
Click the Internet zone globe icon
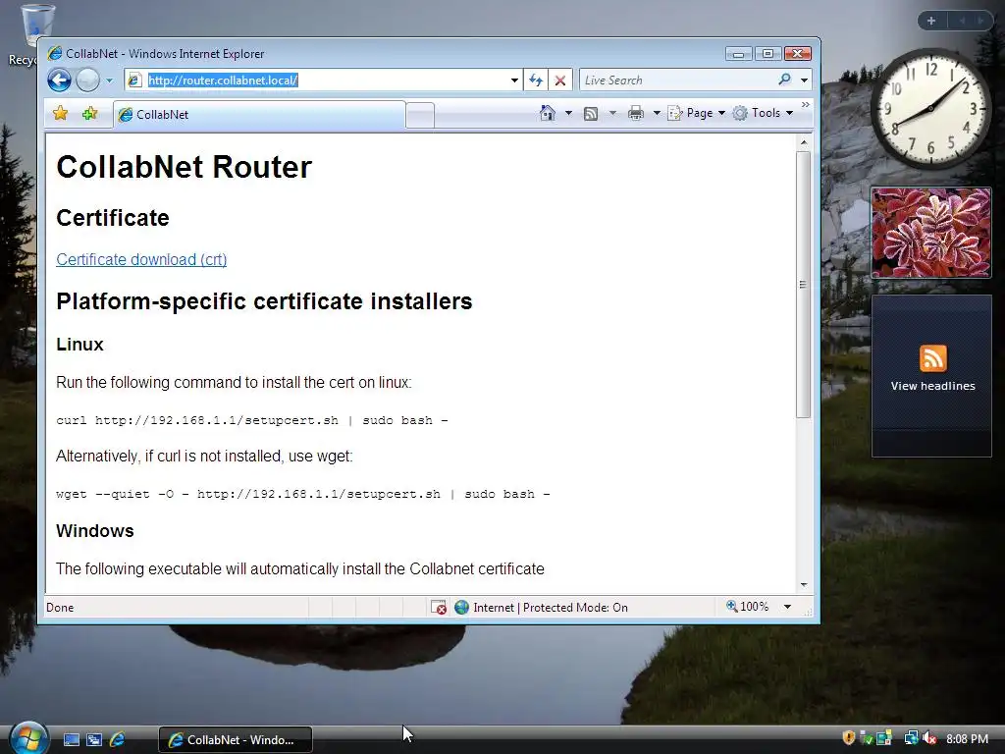point(461,607)
